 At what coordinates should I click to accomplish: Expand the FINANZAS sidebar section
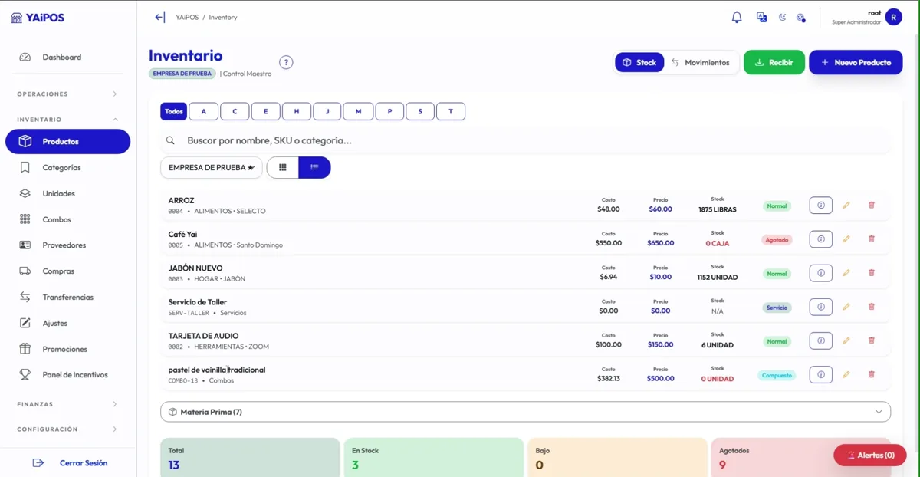pyautogui.click(x=67, y=404)
